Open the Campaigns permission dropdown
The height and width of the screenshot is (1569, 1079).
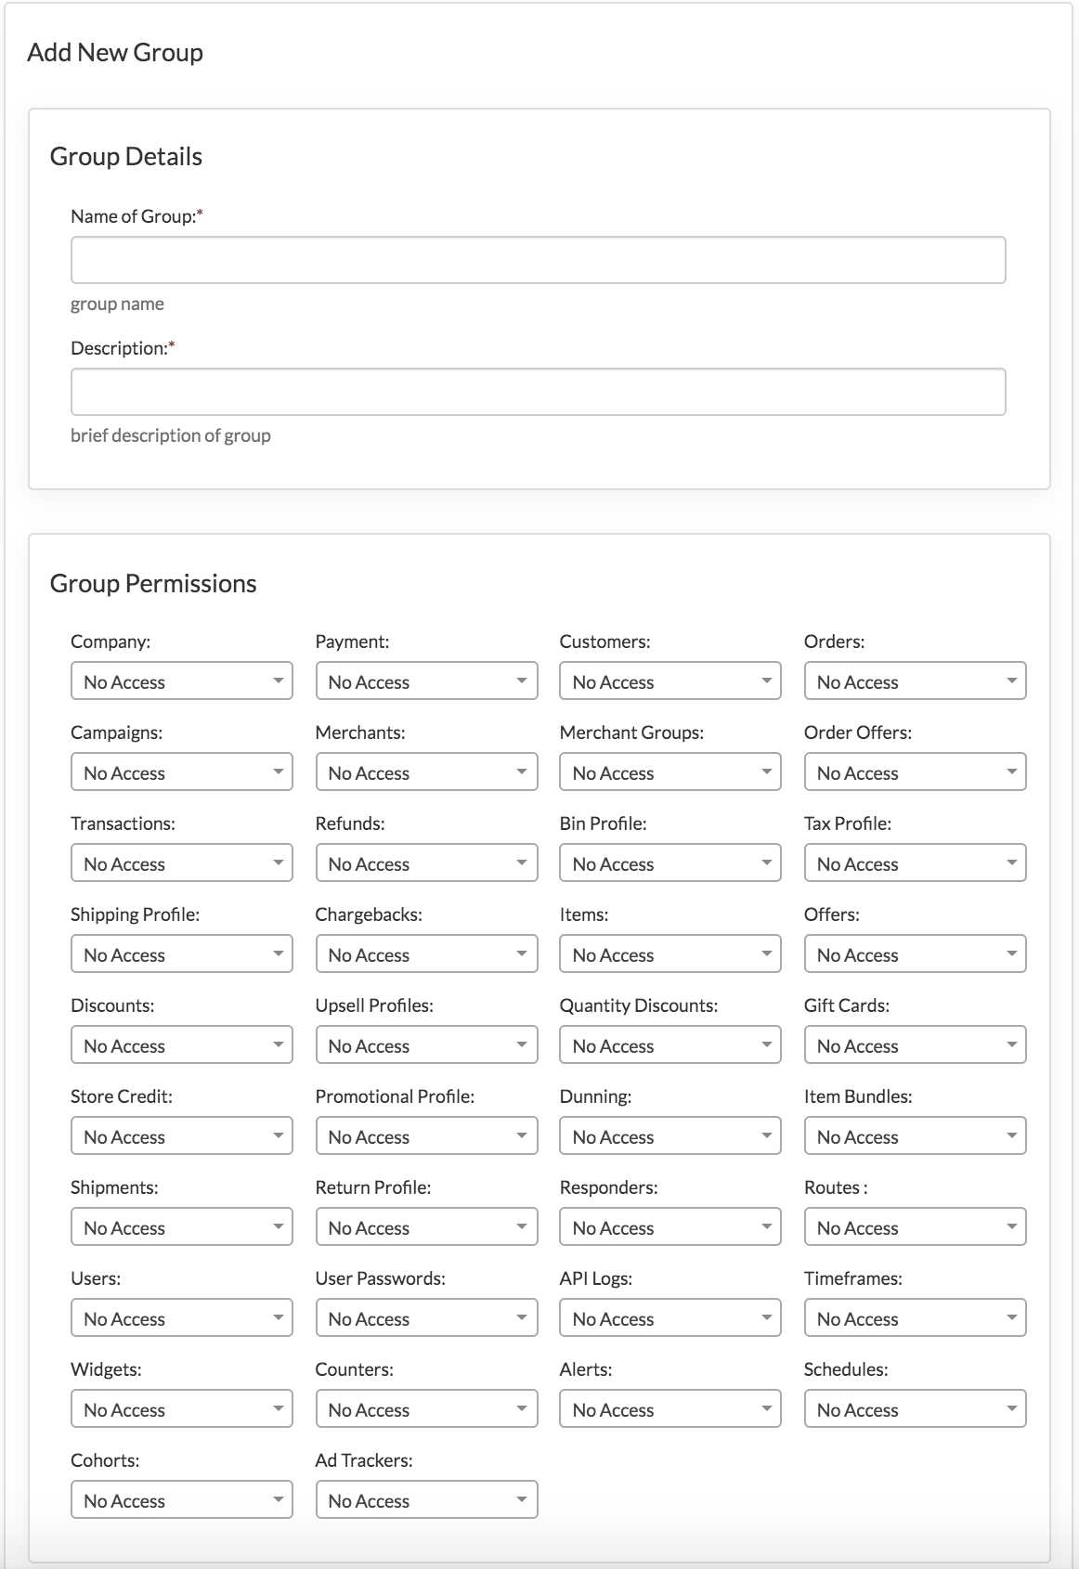[182, 772]
